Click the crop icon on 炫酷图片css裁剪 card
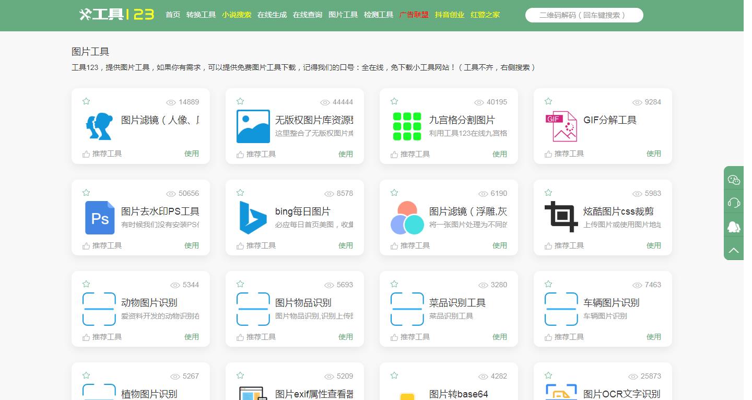This screenshot has height=400, width=752. click(x=561, y=218)
